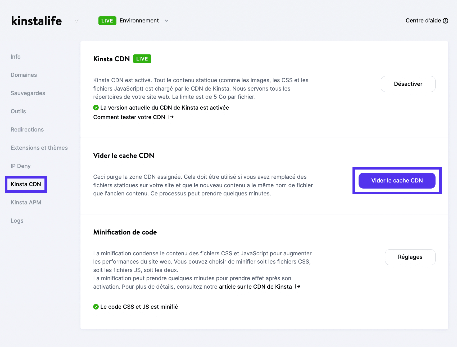
Task: Expand the kinstalife site selector dropdown
Action: [76, 21]
